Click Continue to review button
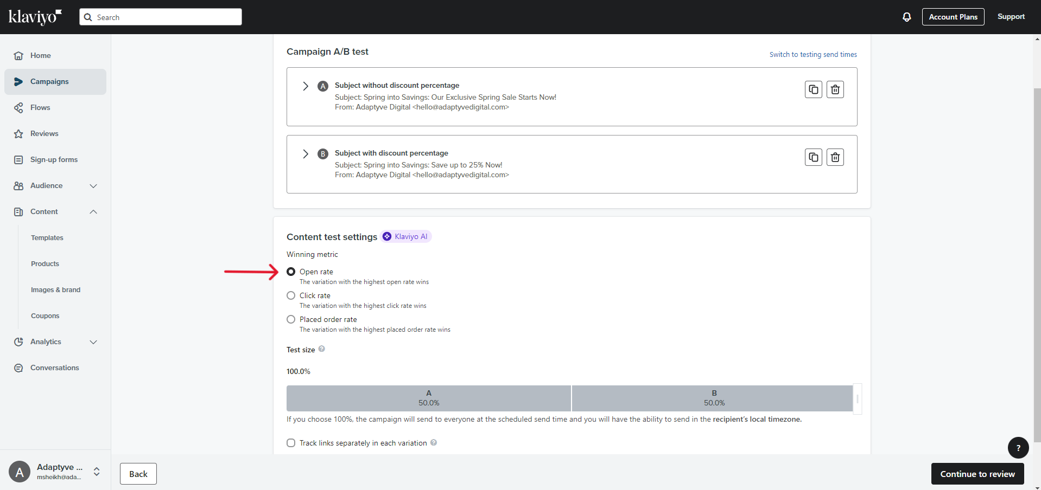 (x=977, y=474)
